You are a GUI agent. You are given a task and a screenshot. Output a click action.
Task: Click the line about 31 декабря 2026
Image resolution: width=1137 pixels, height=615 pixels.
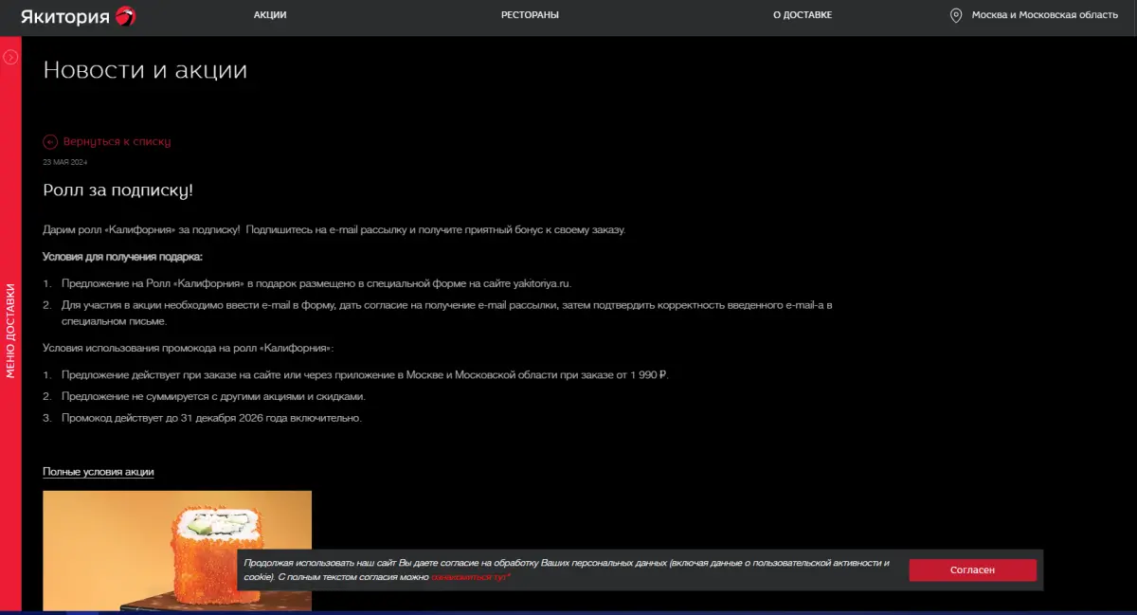pyautogui.click(x=211, y=418)
